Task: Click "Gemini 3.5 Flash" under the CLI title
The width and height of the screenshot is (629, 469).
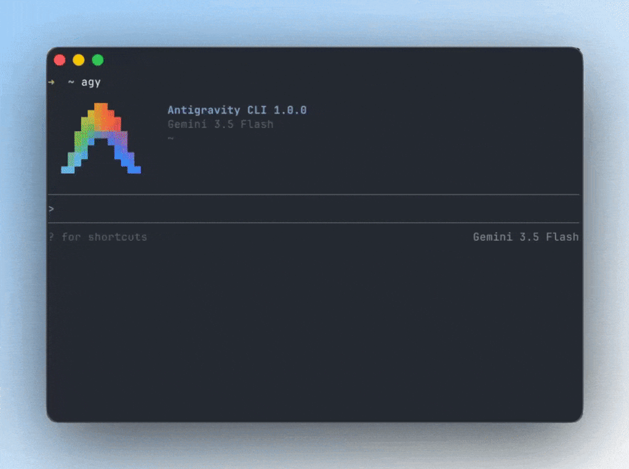Action: coord(220,125)
